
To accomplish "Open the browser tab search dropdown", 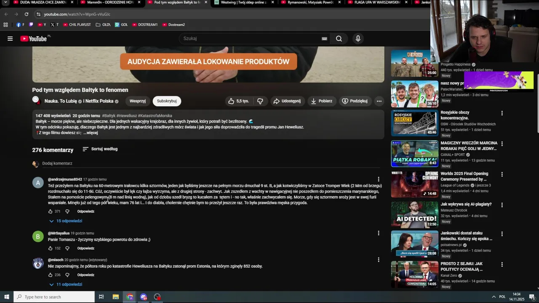I will pyautogui.click(x=5, y=3).
